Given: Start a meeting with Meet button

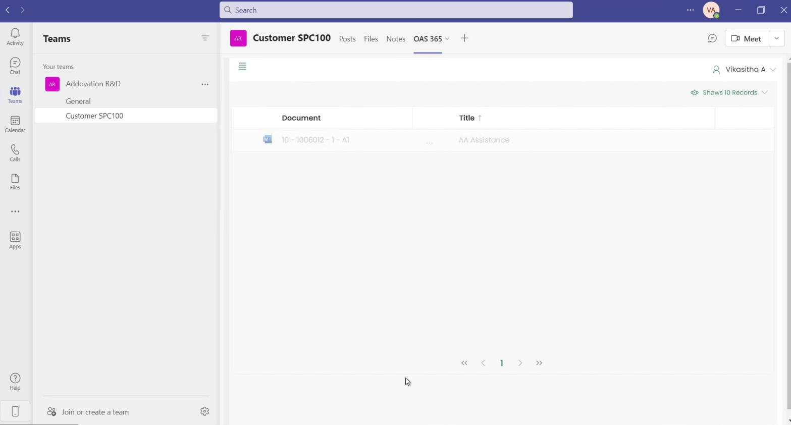Looking at the screenshot, I should click(746, 38).
